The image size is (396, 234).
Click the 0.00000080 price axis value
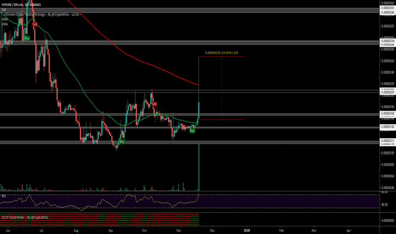[x=388, y=164]
